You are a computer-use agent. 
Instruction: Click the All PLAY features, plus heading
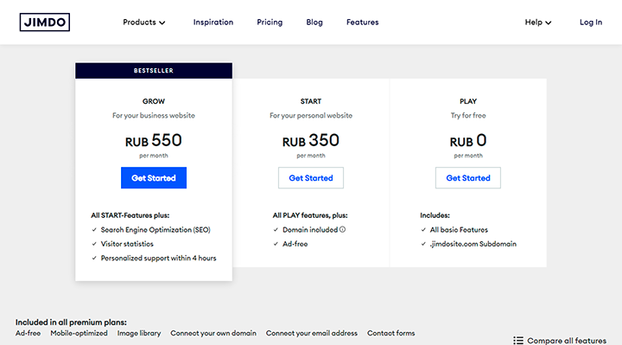(310, 215)
